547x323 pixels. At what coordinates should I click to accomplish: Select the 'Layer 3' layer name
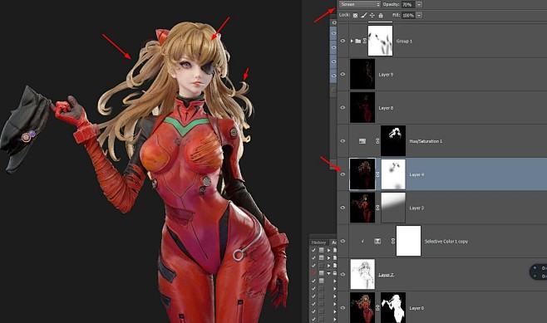coord(416,208)
